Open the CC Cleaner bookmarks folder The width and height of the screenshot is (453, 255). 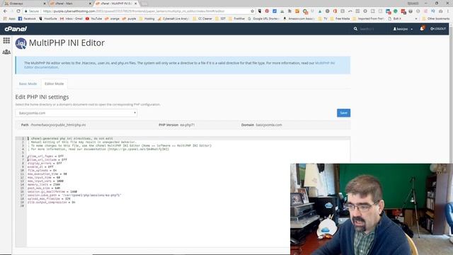point(202,18)
